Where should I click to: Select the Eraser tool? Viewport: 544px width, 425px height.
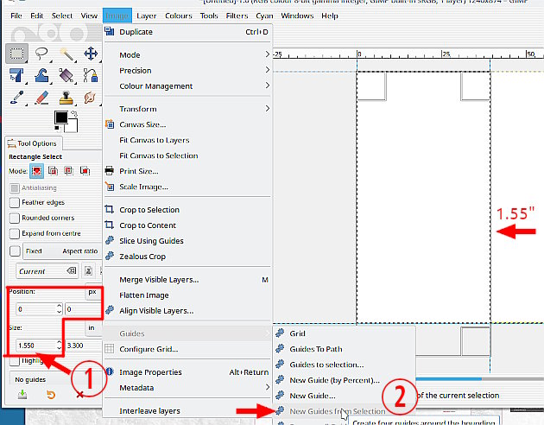coord(41,98)
